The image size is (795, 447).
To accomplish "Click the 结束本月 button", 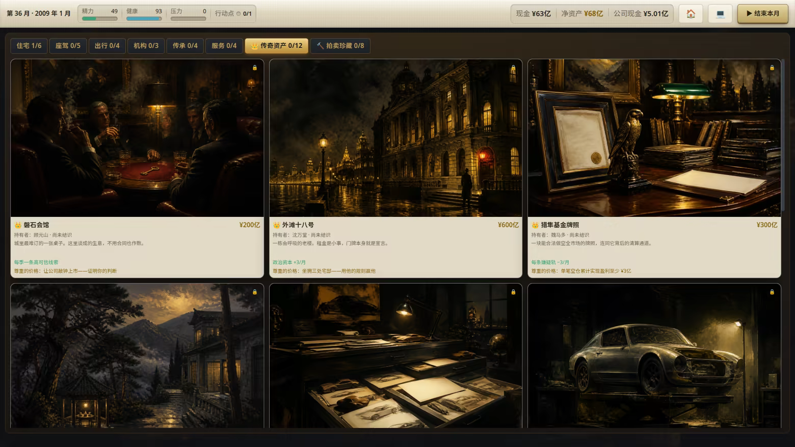I will click(763, 14).
